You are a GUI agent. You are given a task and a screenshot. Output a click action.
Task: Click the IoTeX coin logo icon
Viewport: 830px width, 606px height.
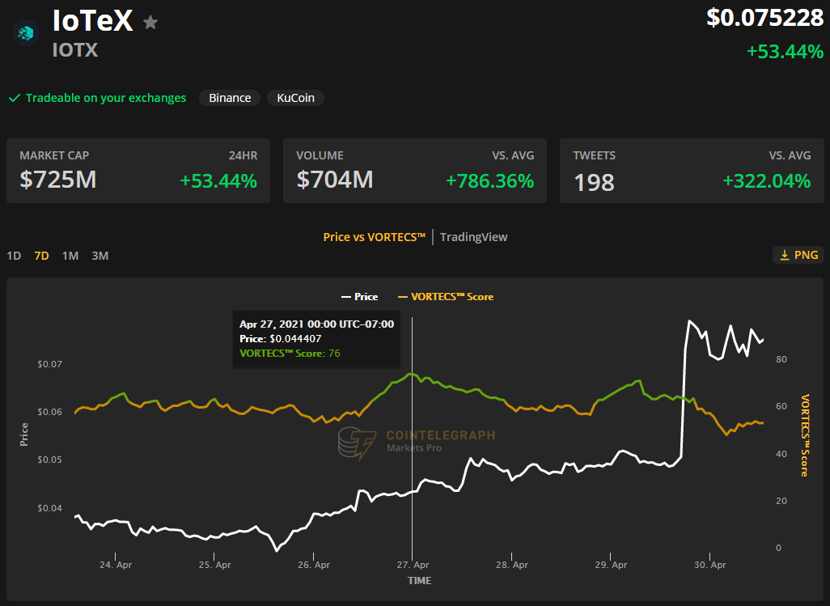tap(25, 33)
